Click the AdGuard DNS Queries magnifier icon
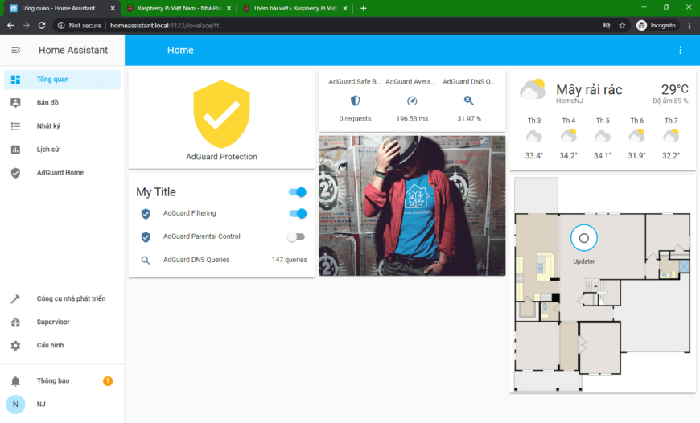The width and height of the screenshot is (700, 423). point(469,101)
